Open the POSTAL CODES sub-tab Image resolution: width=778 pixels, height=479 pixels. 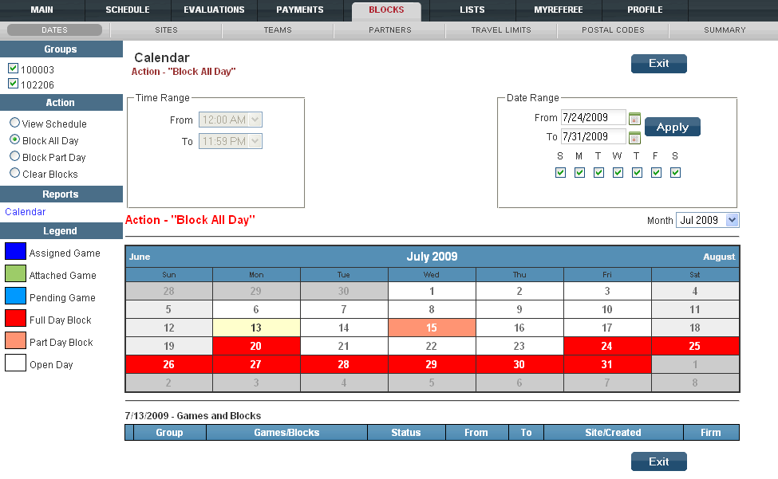coord(614,30)
